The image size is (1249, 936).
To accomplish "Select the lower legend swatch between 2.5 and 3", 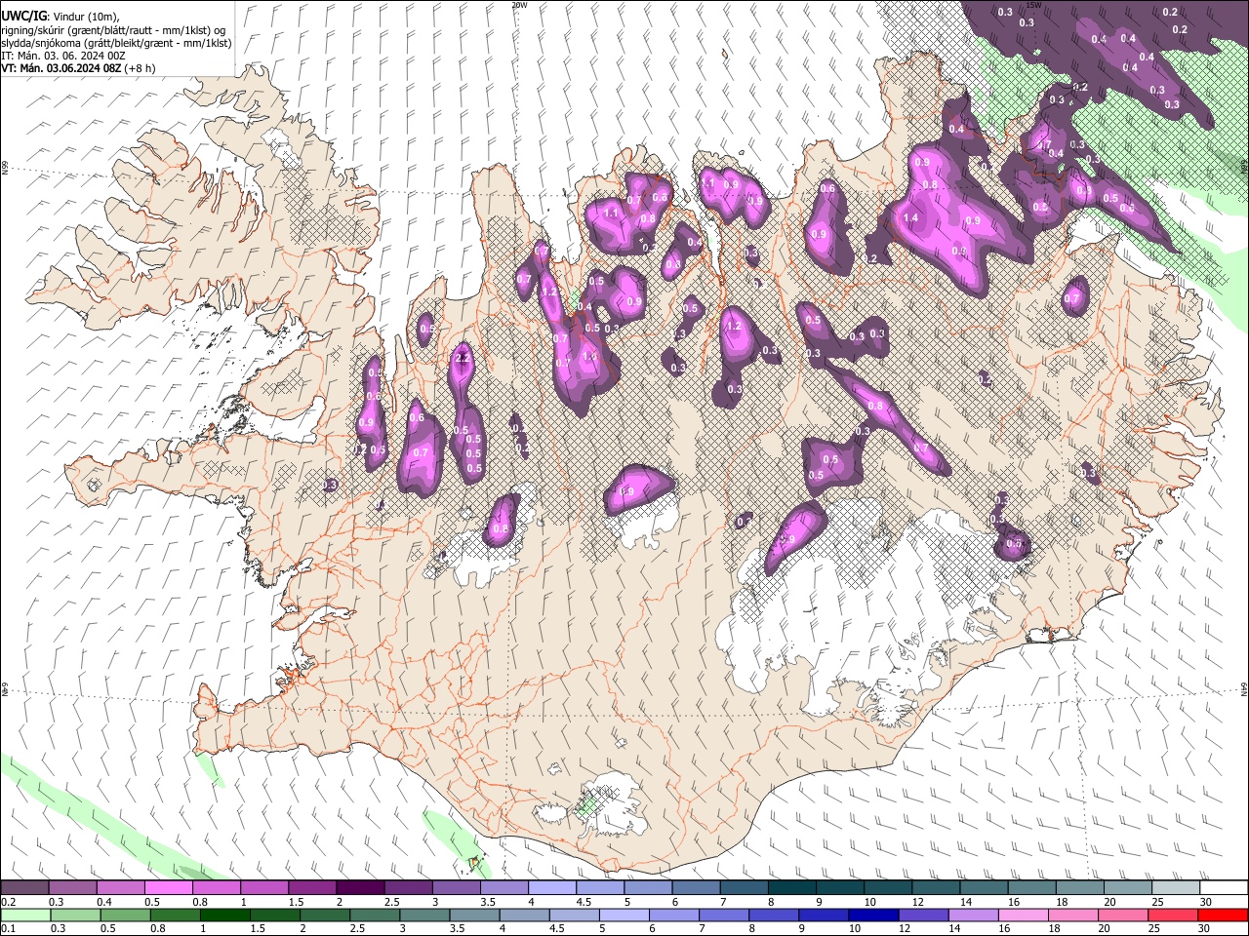I will click(x=374, y=915).
